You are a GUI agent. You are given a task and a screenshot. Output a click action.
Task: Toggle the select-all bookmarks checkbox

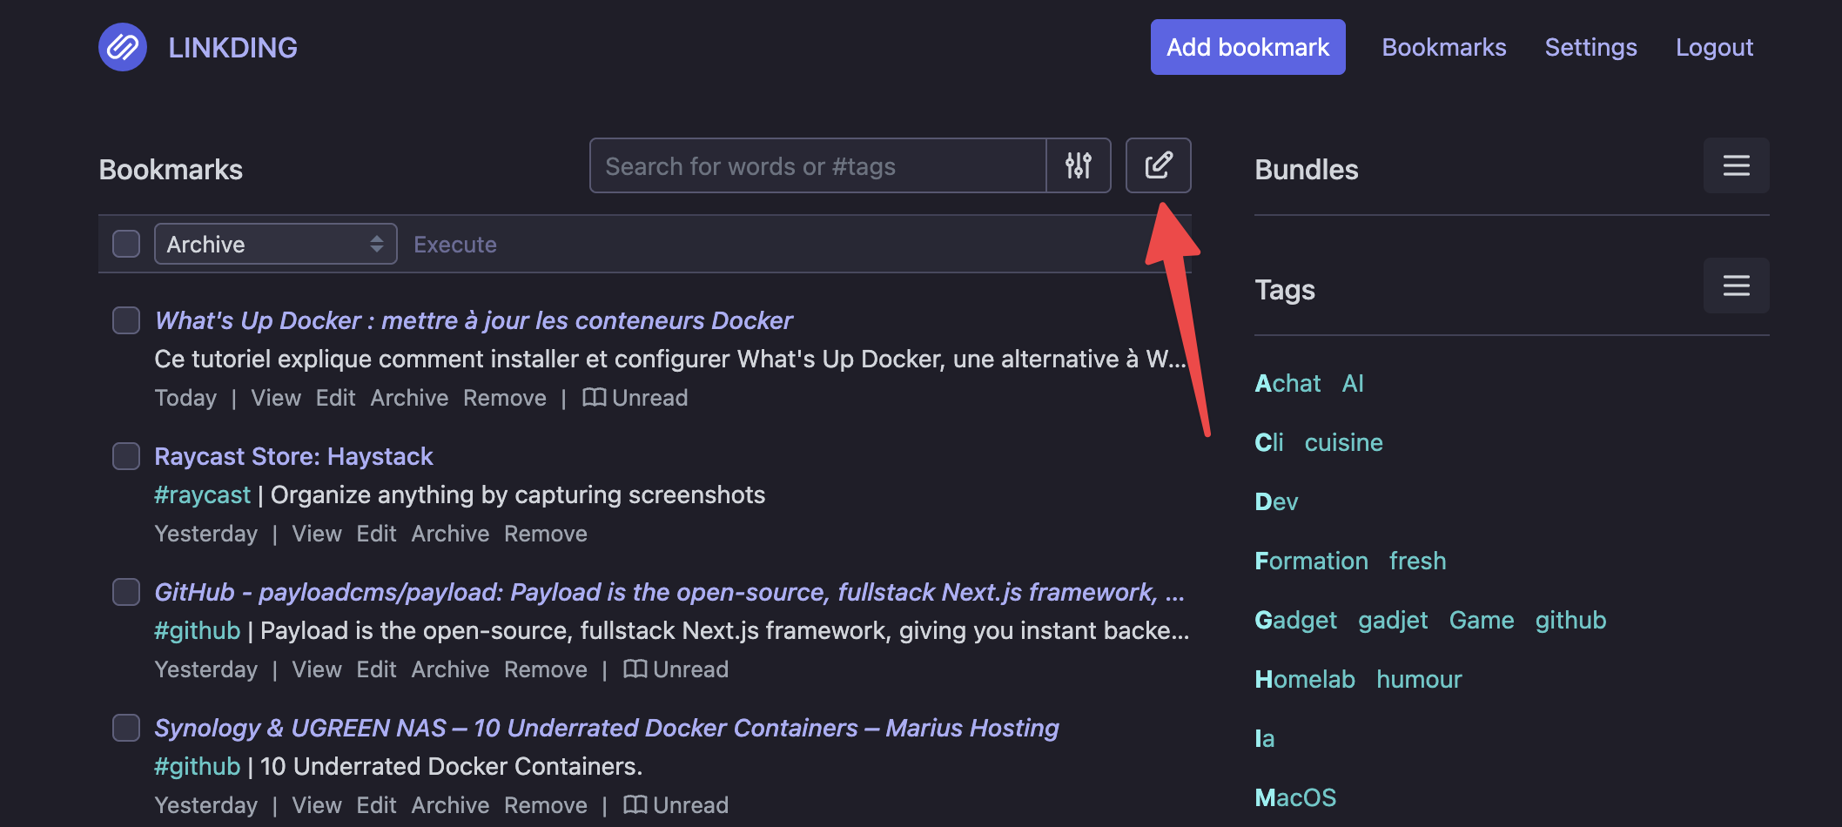point(126,244)
